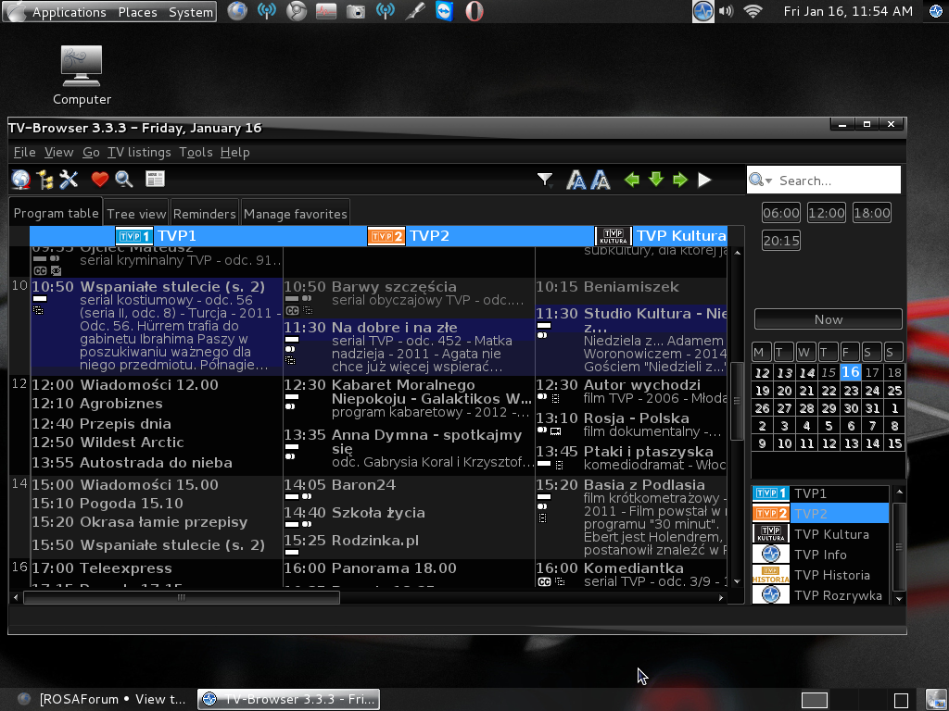Screen dimensions: 949x711
Task: Select TVP Info in the channel list
Action: point(821,555)
